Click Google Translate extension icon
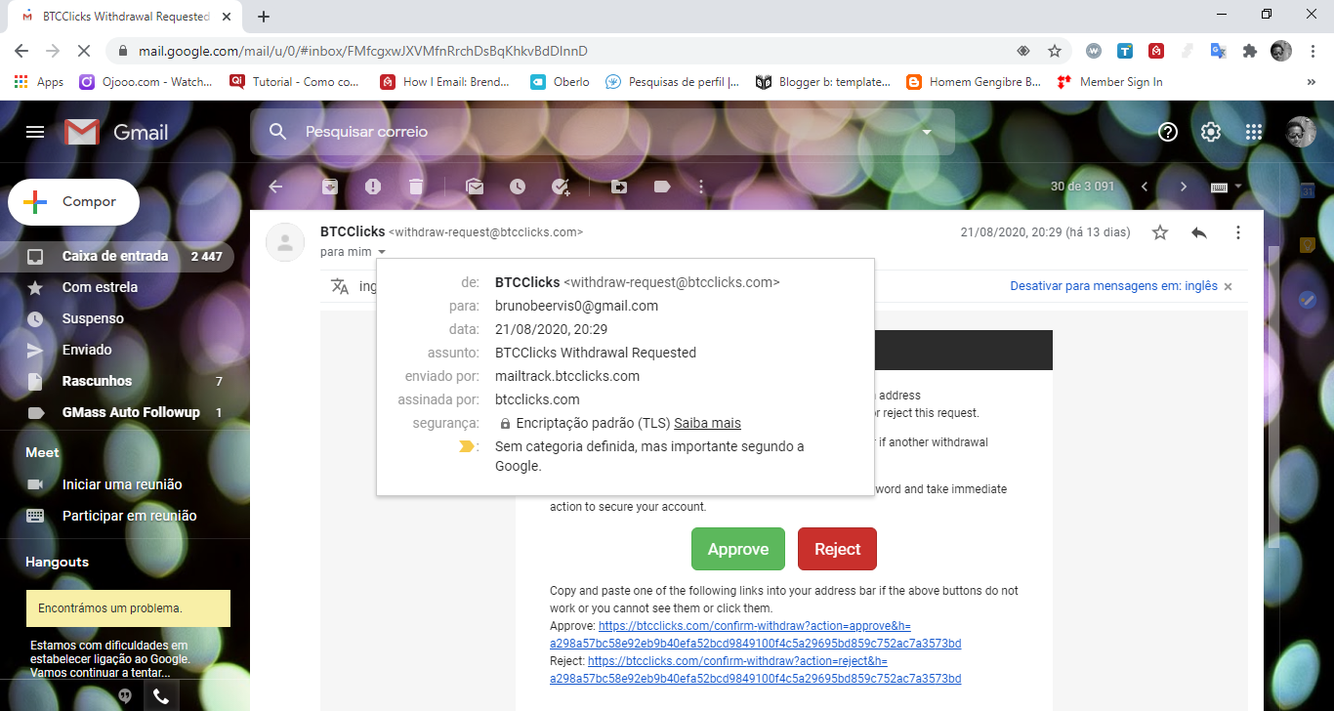The height and width of the screenshot is (711, 1334). (x=1218, y=51)
